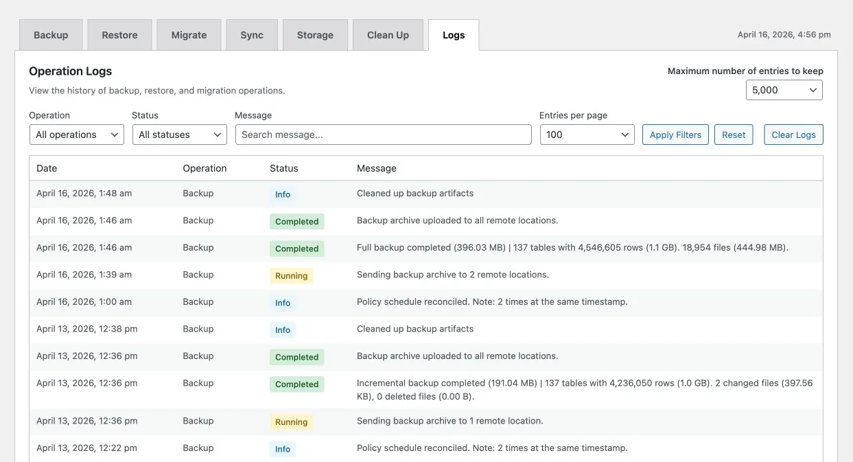
Task: Switch to the Backup tab
Action: point(51,35)
